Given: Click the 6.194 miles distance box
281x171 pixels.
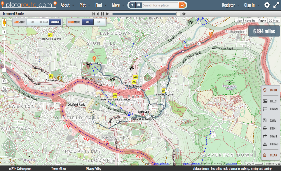Looking at the screenshot, I should point(264,31).
